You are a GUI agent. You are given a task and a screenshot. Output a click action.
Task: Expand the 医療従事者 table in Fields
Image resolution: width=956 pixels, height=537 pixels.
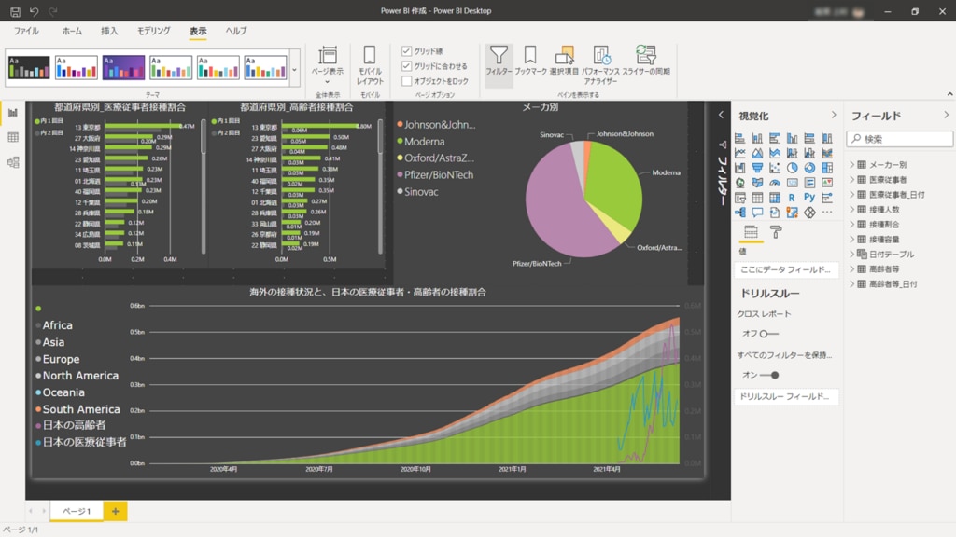tap(852, 180)
